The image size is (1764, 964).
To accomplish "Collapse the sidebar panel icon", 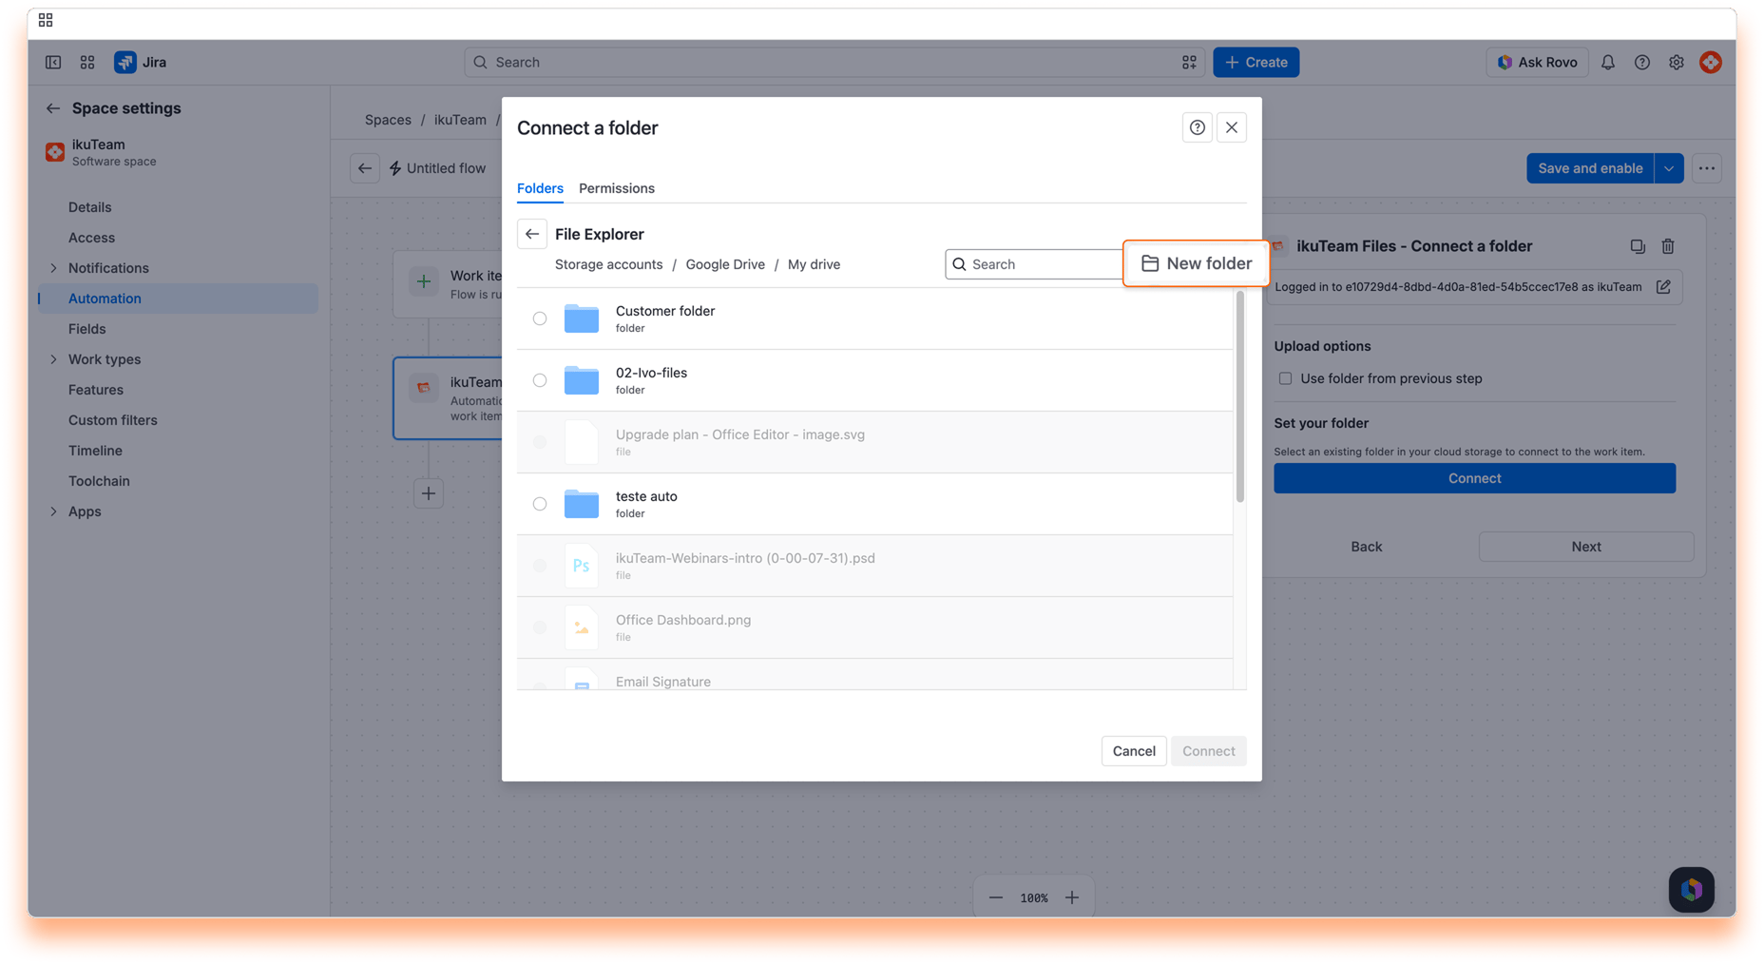I will point(53,62).
